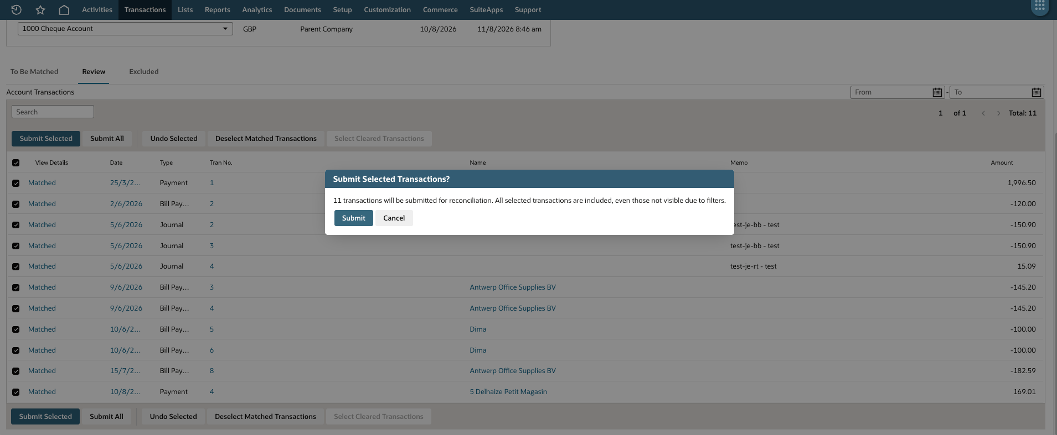This screenshot has height=435, width=1057.
Task: Open the SuiteApps menu
Action: pyautogui.click(x=486, y=9)
